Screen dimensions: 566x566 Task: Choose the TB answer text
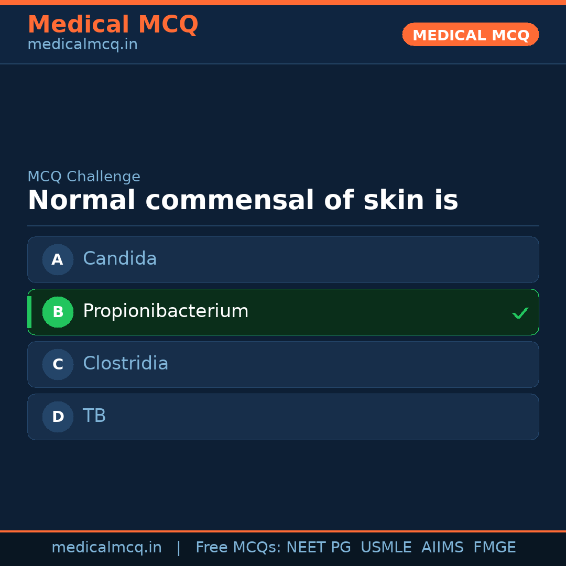coord(94,416)
